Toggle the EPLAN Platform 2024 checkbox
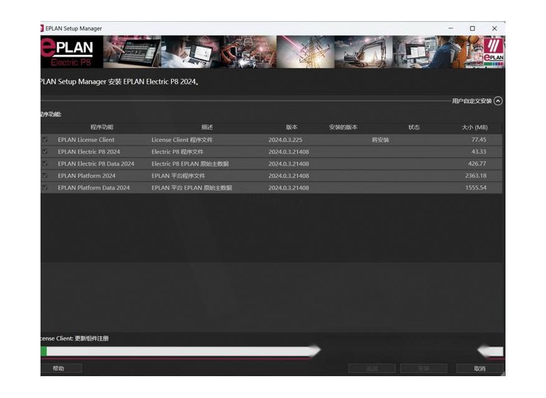 click(x=45, y=176)
